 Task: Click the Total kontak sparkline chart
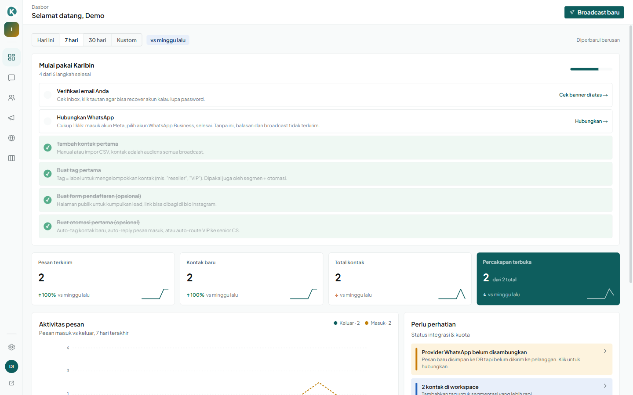pos(452,294)
